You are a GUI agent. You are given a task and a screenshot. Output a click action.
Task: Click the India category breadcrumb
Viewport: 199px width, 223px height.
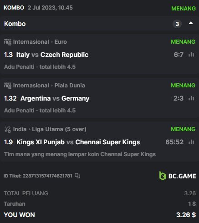(20, 129)
